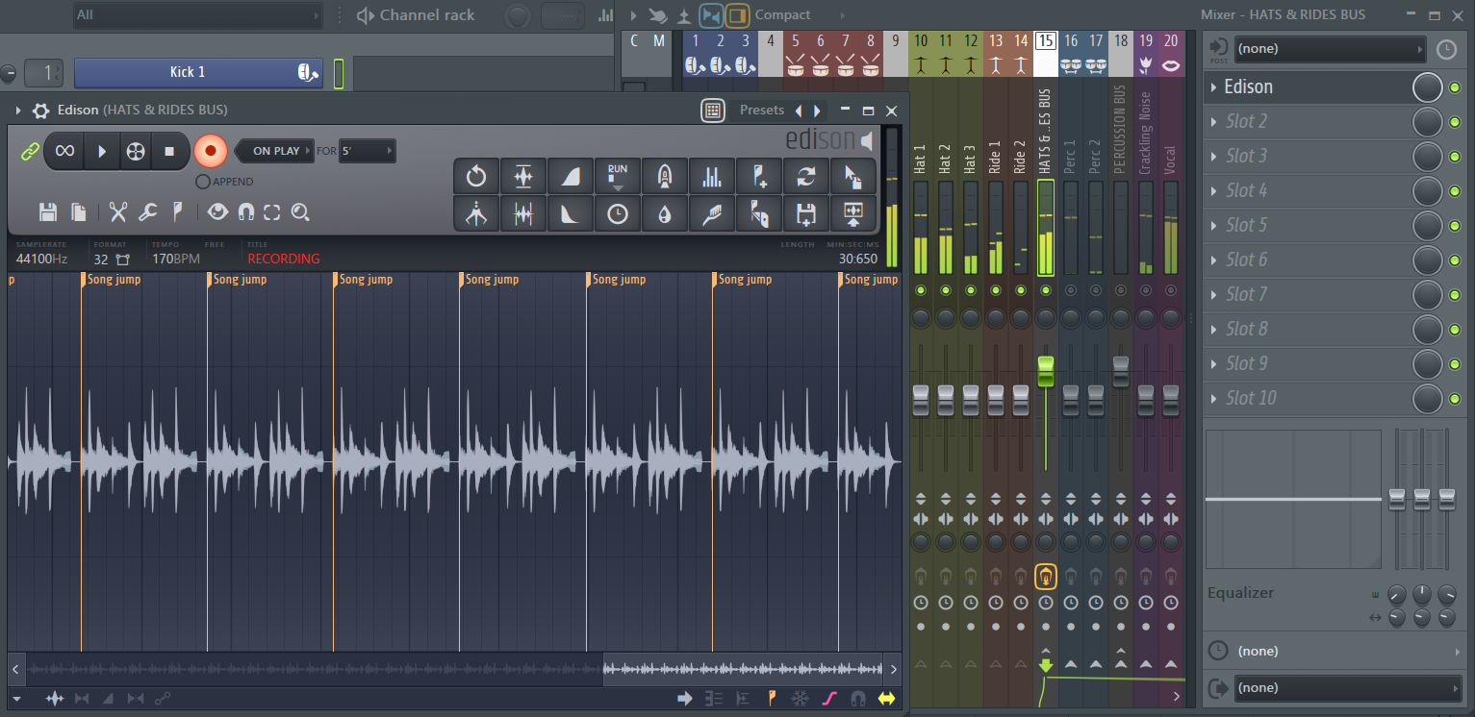Click the Hat 1 volume fader

[921, 401]
